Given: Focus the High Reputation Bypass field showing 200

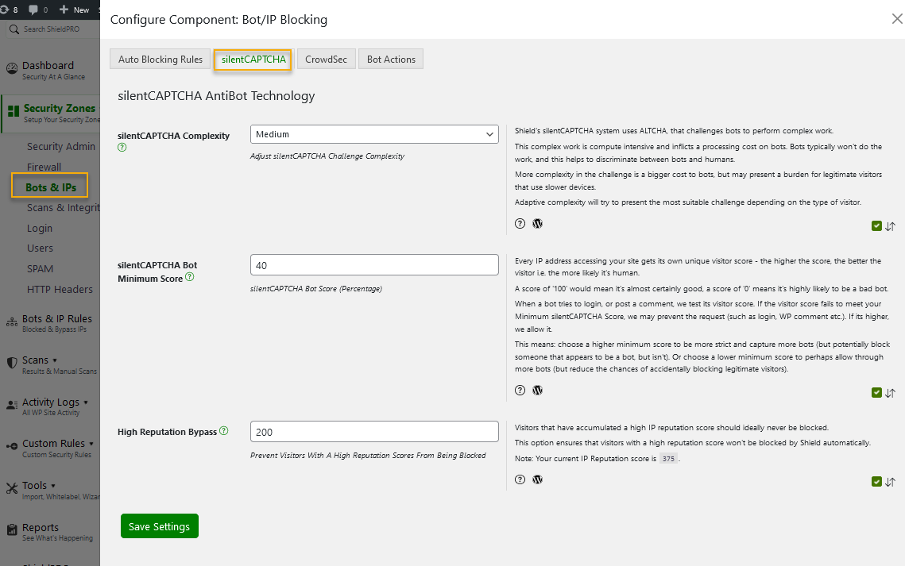Looking at the screenshot, I should tap(374, 432).
